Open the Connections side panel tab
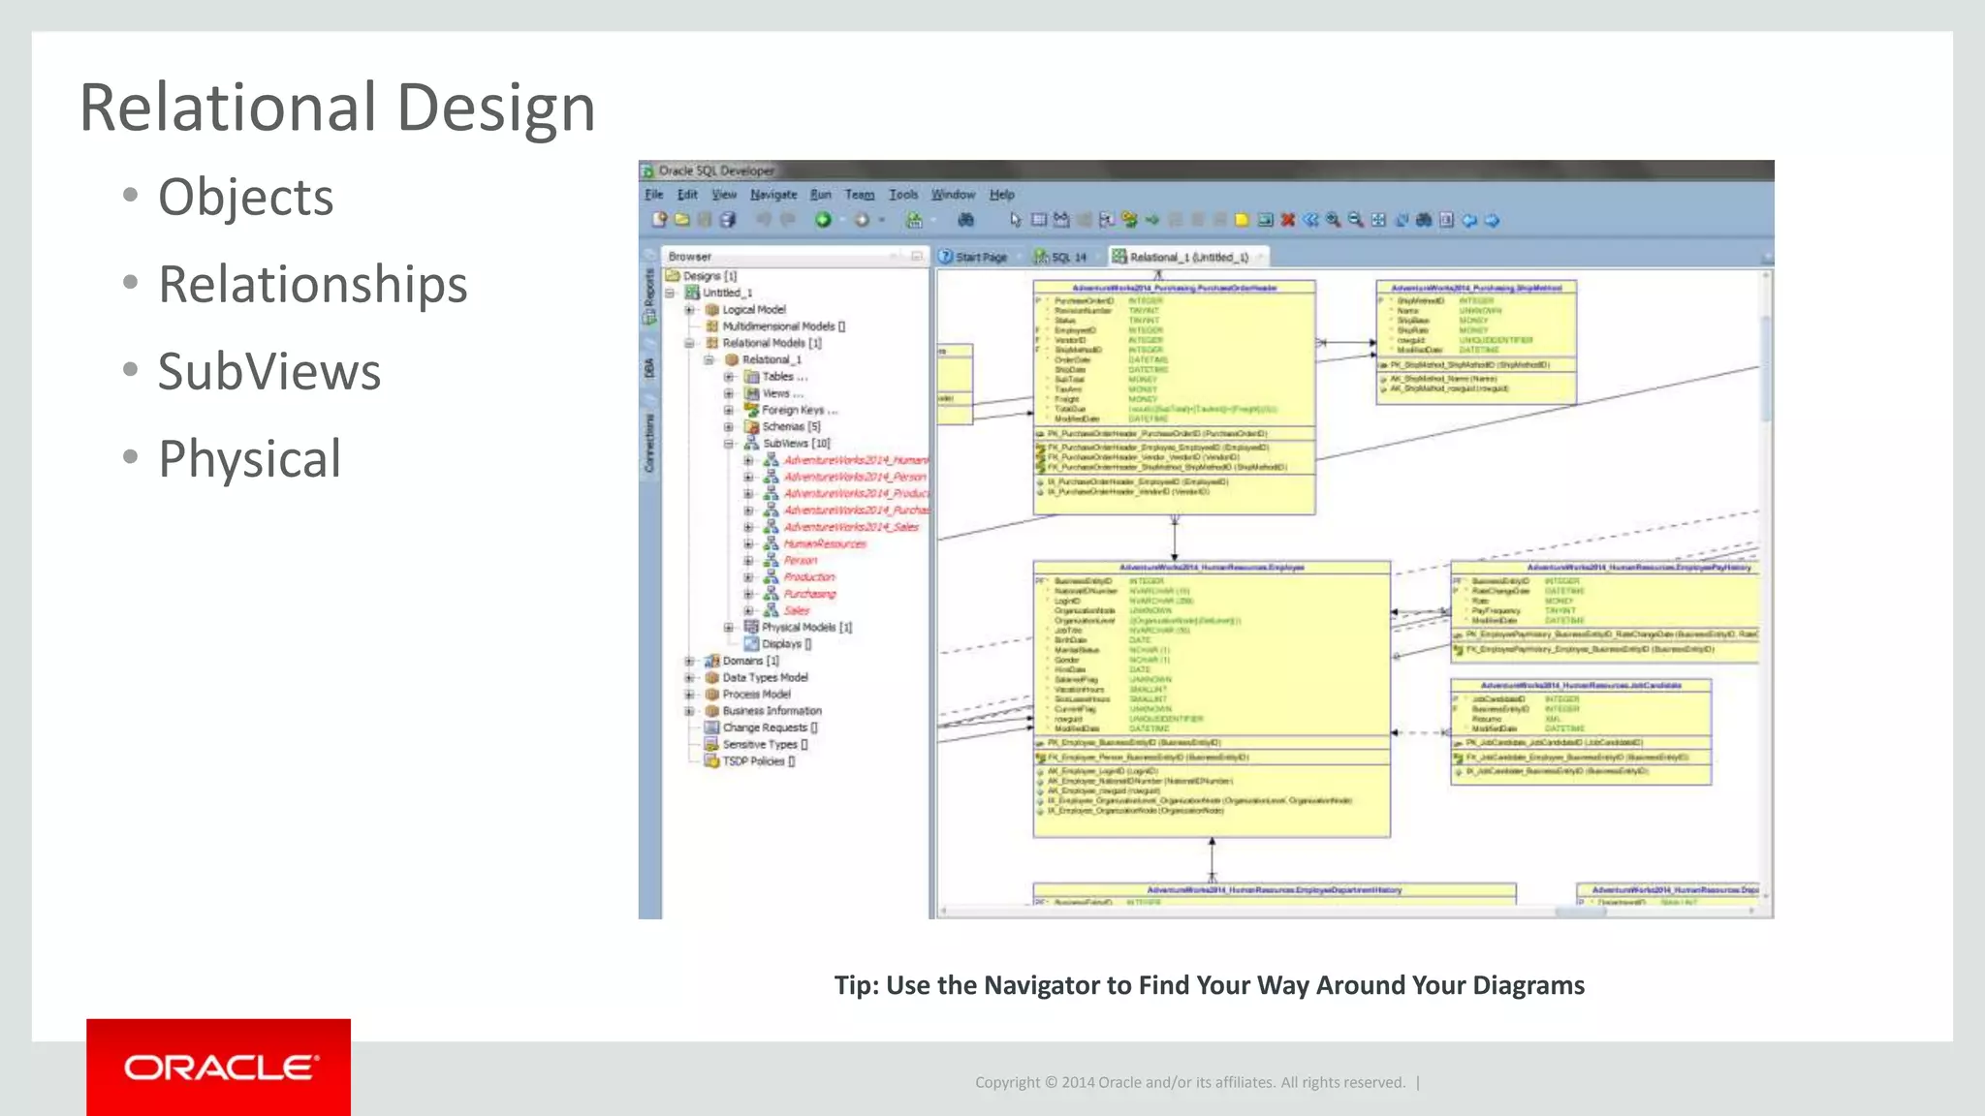The width and height of the screenshot is (1985, 1116). pos(649,443)
